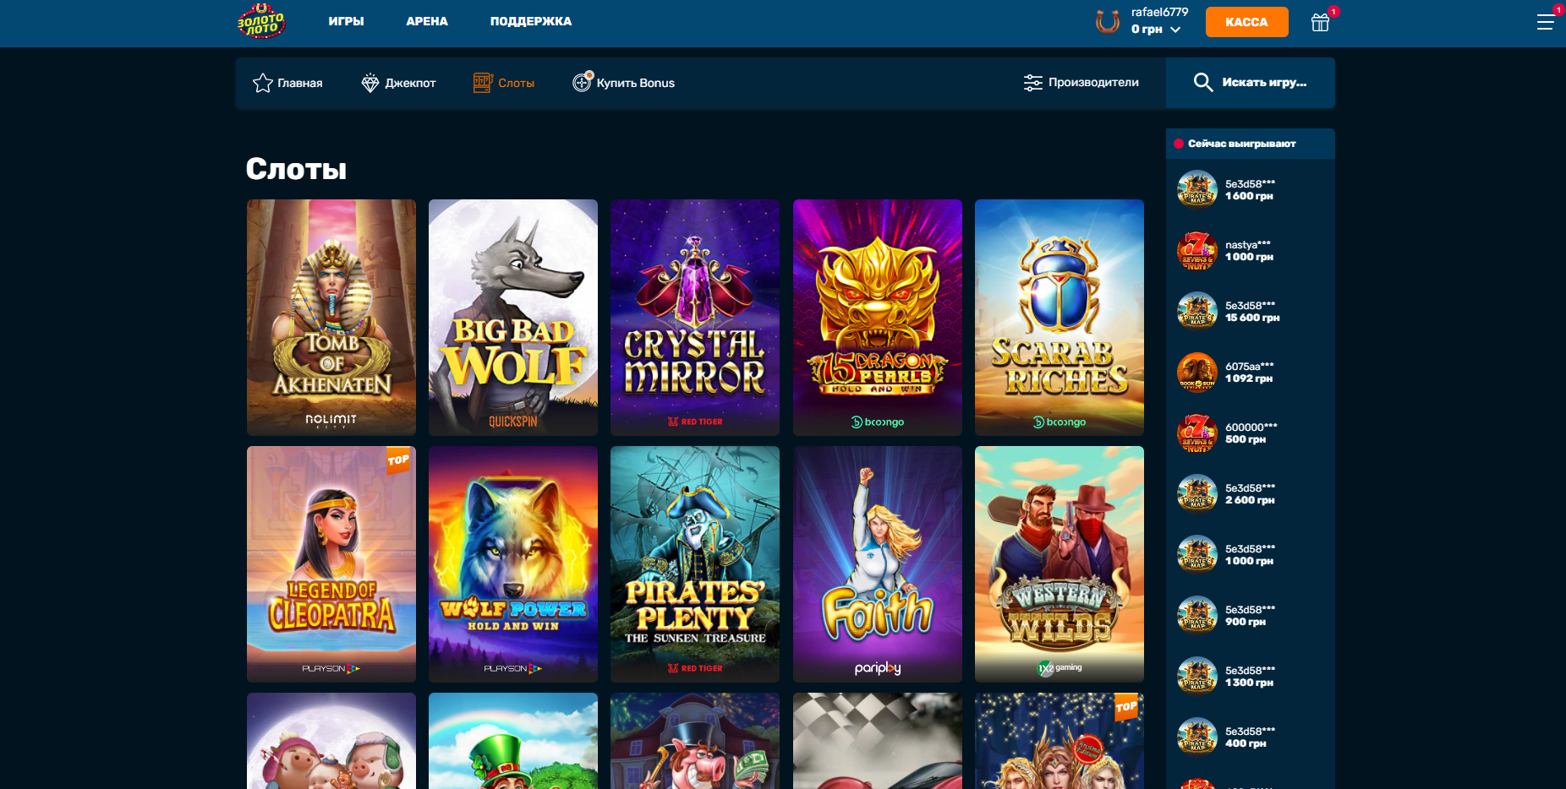Click the 400 грн winner game icon
Screen dimensions: 1566x789
click(x=1197, y=737)
